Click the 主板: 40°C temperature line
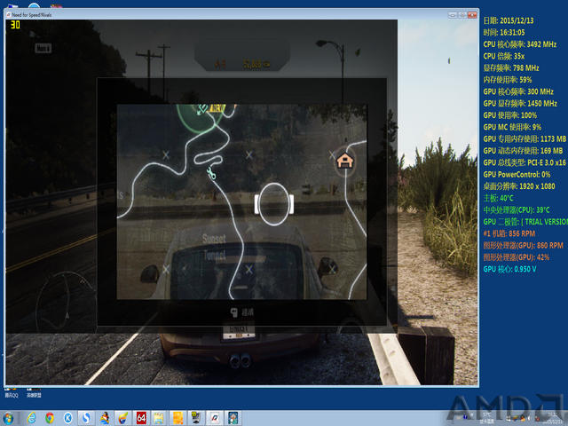The width and height of the screenshot is (568, 426). tap(498, 198)
